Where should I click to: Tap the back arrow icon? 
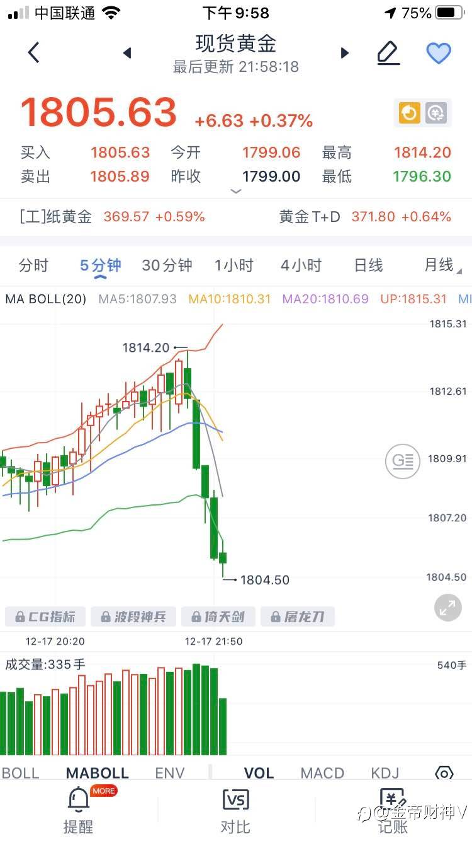(x=34, y=53)
